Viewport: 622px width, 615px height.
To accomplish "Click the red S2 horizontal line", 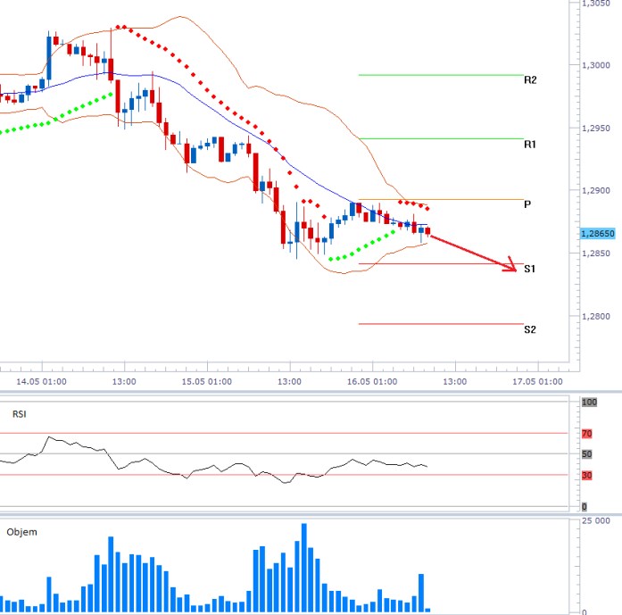I will click(x=441, y=324).
